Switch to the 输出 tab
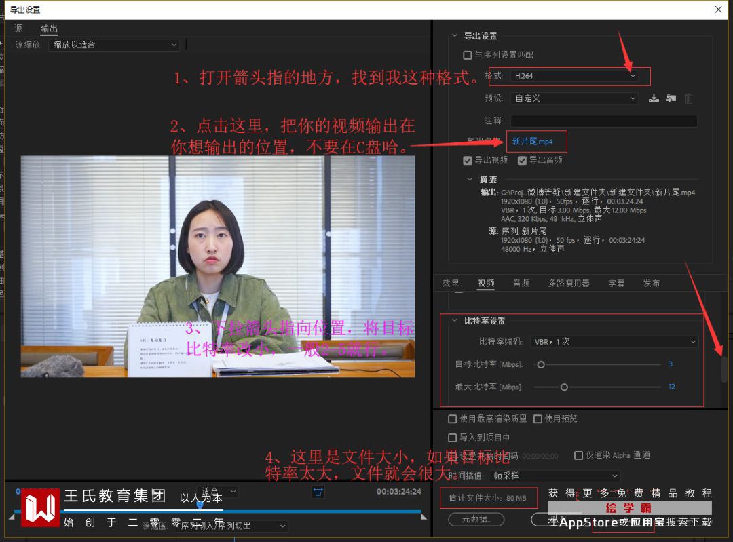This screenshot has width=733, height=542. tap(49, 28)
